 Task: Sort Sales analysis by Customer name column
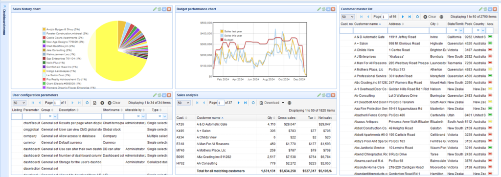point(227,117)
